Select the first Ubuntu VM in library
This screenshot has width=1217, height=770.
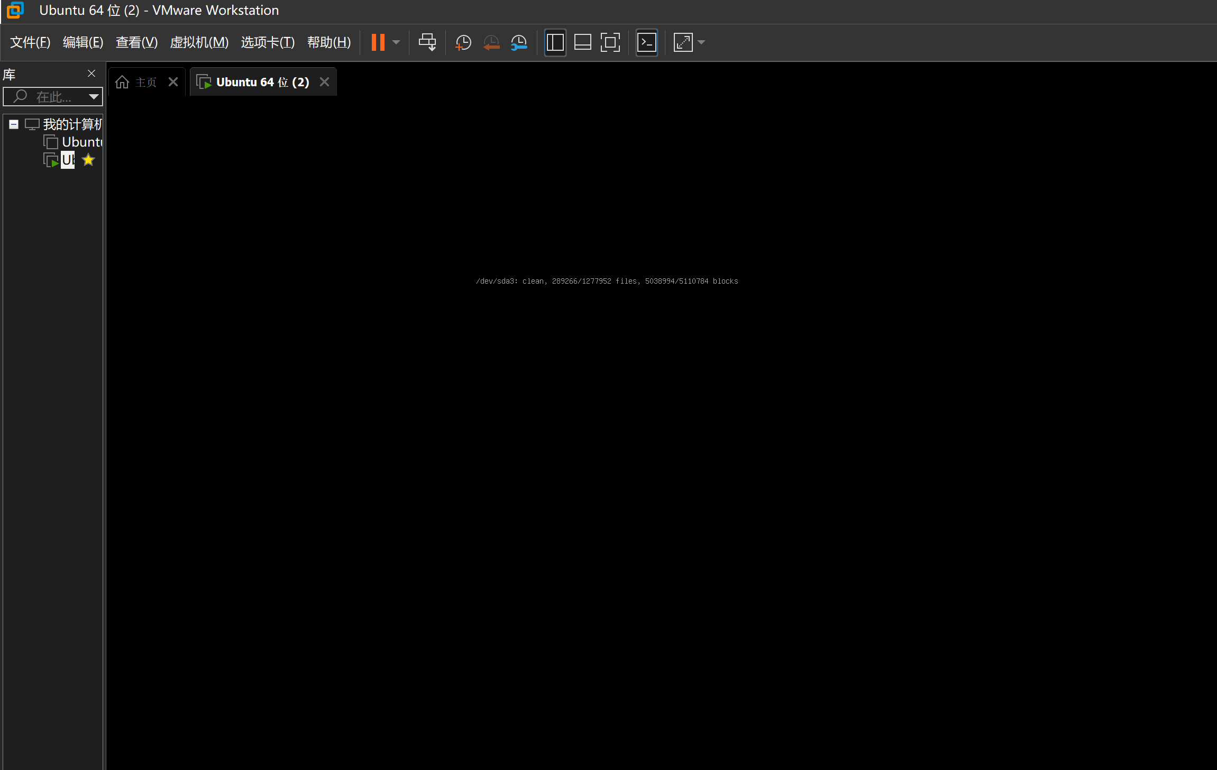(x=81, y=142)
